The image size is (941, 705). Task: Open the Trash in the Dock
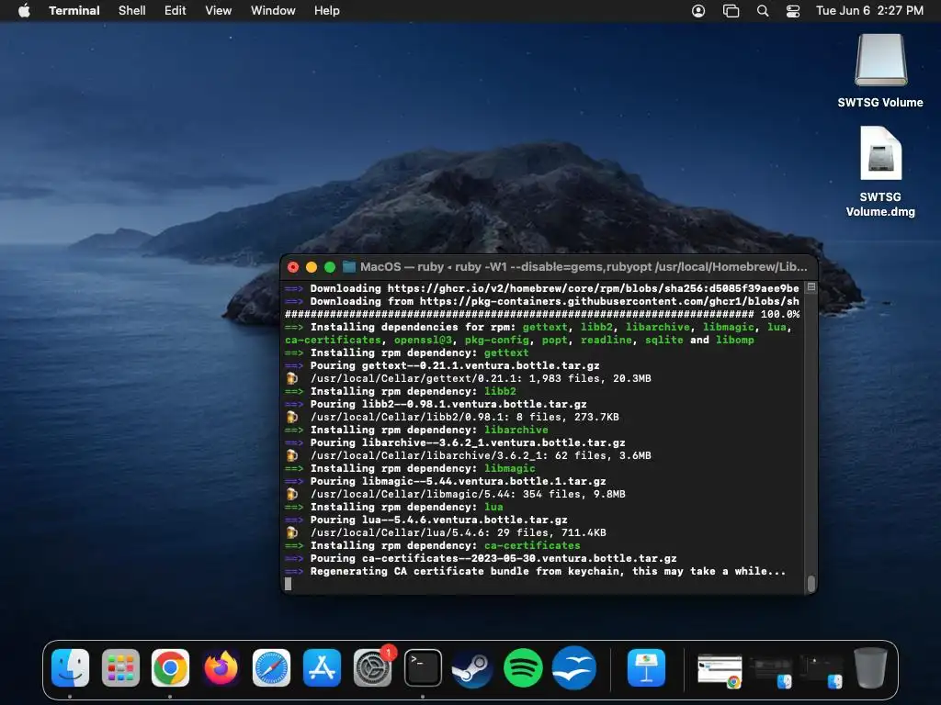(871, 667)
